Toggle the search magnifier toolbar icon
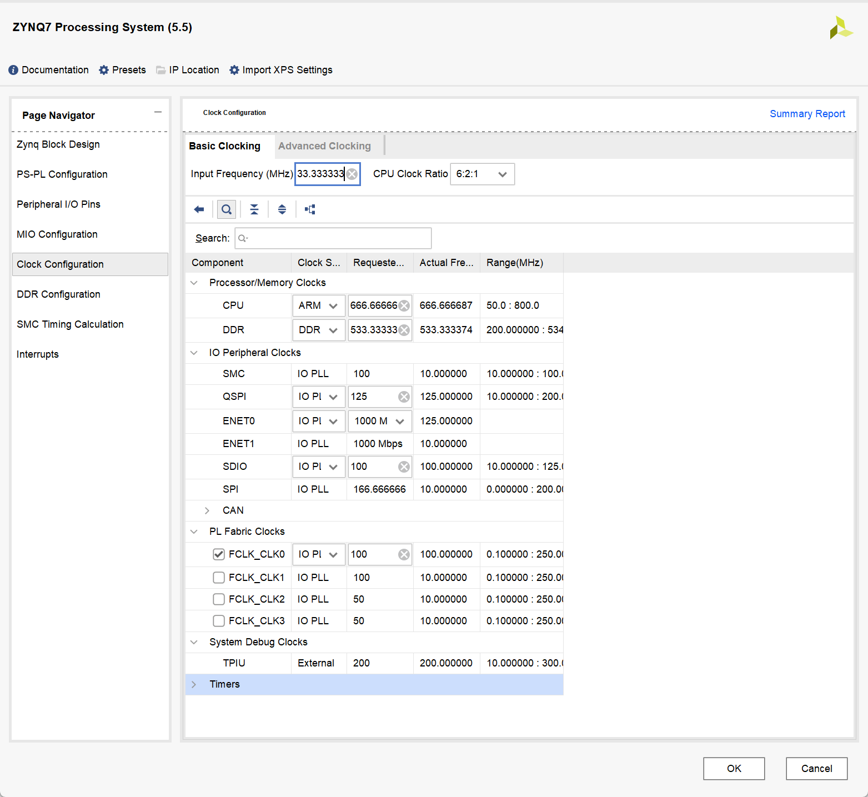 (226, 209)
